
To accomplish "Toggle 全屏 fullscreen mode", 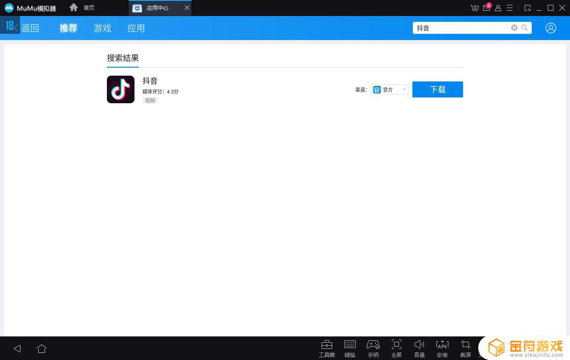I will coord(396,348).
